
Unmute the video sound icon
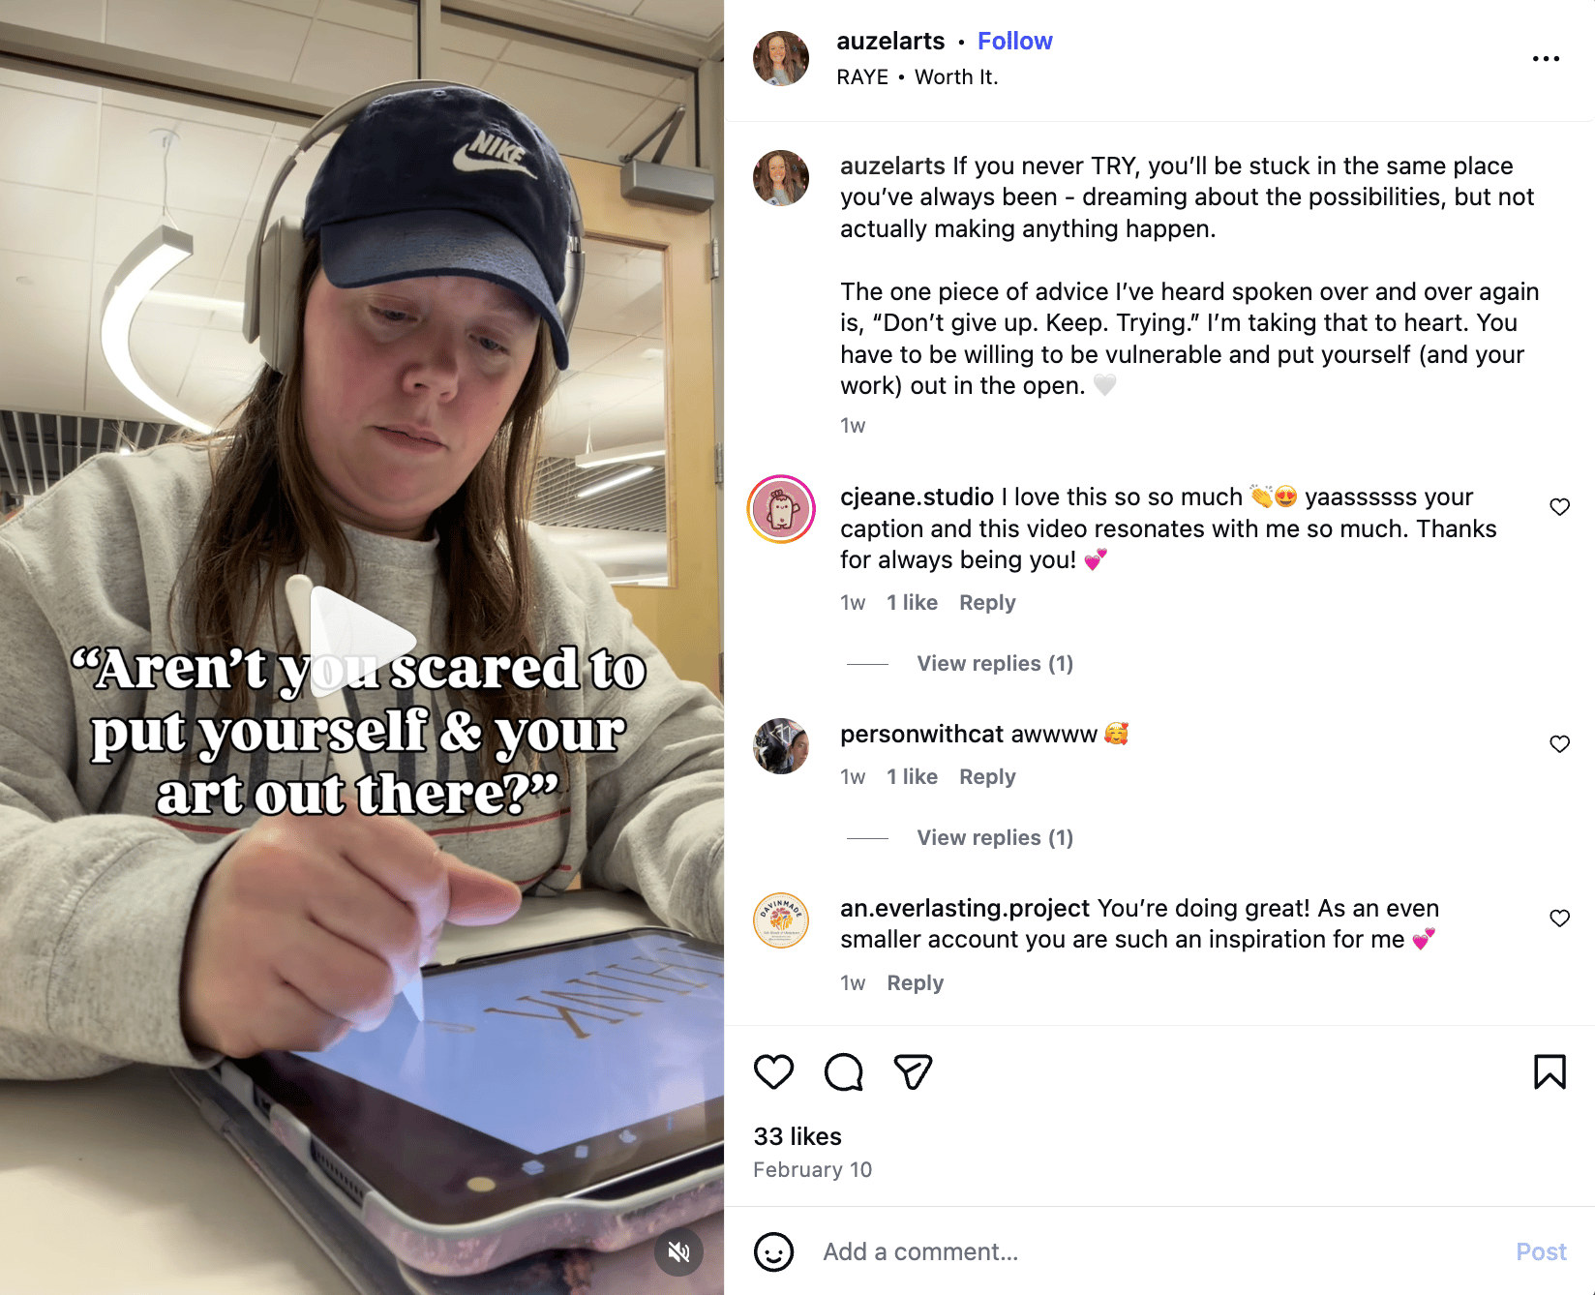[x=678, y=1251]
